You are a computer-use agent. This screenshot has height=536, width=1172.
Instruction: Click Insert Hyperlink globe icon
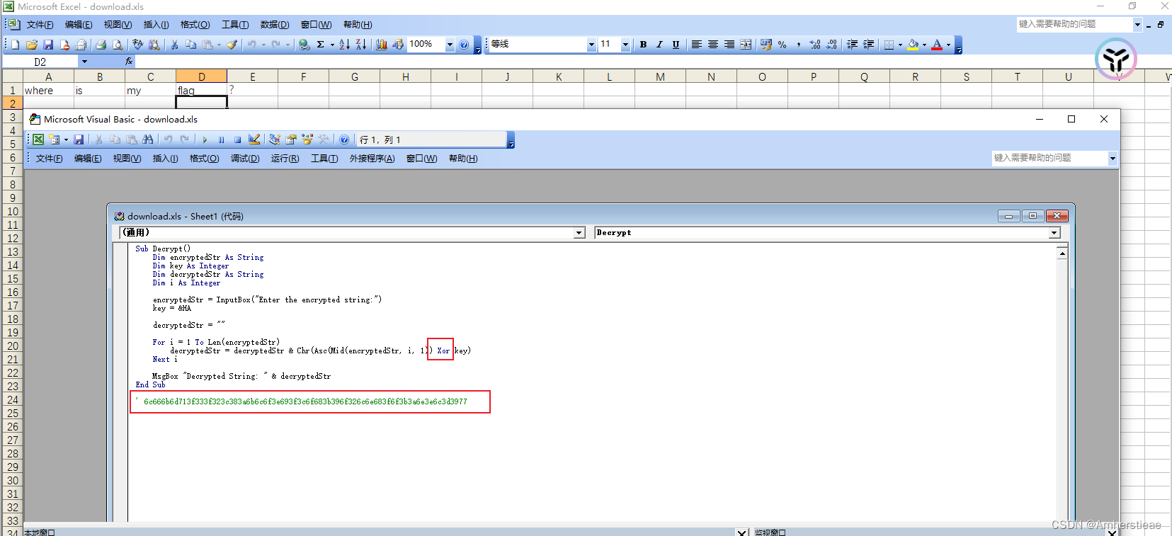[x=305, y=45]
